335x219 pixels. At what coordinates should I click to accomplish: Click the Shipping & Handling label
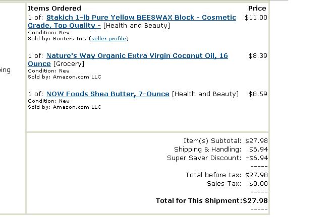pyautogui.click(x=207, y=150)
